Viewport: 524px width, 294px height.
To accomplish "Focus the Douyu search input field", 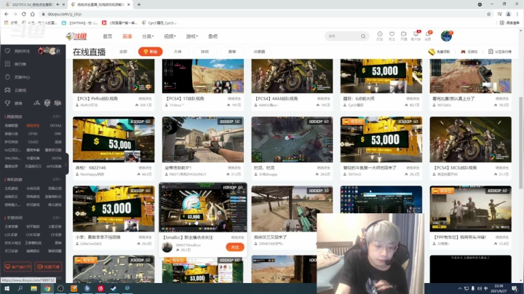I will pos(343,36).
